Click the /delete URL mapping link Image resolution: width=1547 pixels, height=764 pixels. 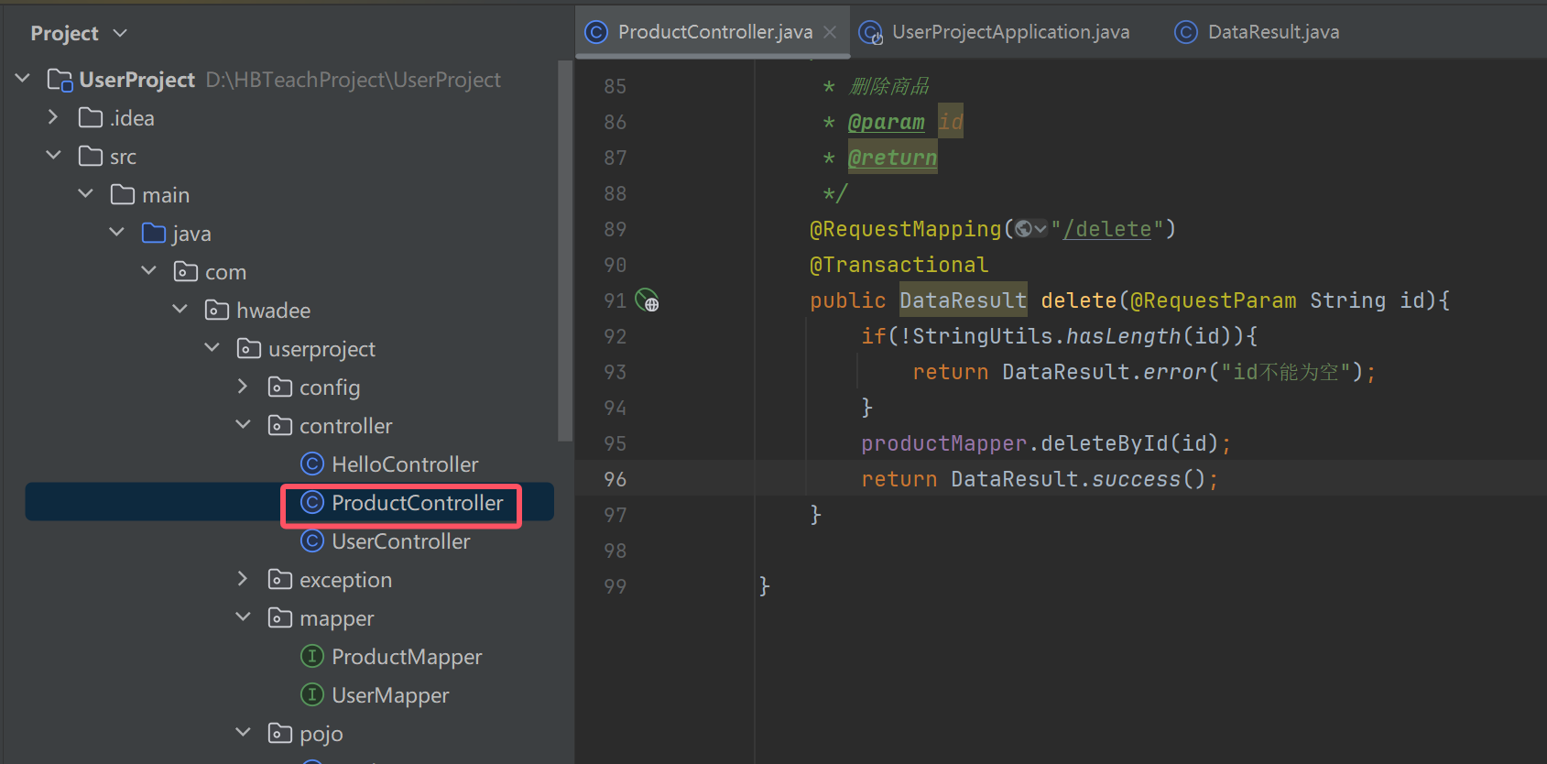pos(1106,229)
